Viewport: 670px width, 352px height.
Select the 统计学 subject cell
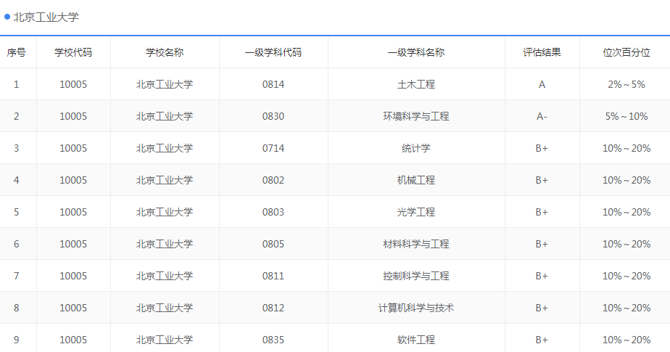[x=416, y=148]
